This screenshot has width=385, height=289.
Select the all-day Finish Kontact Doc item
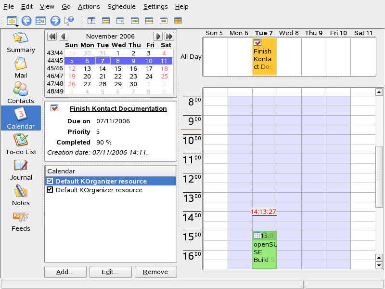(x=265, y=56)
